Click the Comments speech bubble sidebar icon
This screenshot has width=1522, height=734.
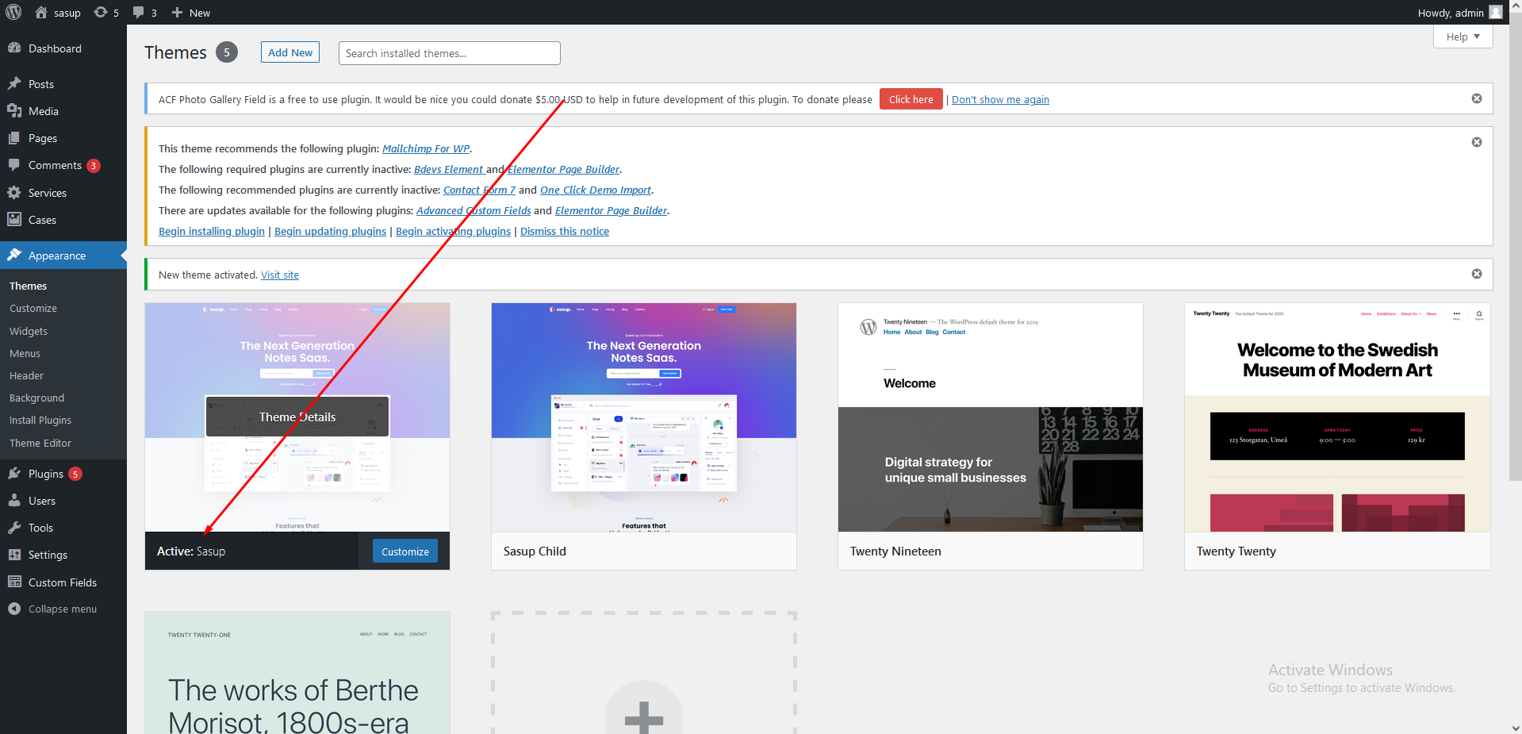coord(14,165)
